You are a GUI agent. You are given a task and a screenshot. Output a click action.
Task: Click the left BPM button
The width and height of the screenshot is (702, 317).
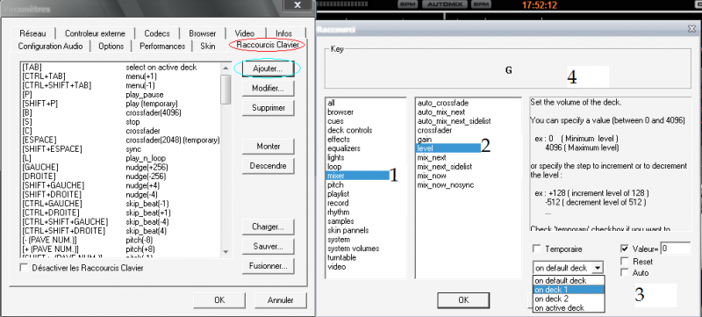[x=408, y=4]
